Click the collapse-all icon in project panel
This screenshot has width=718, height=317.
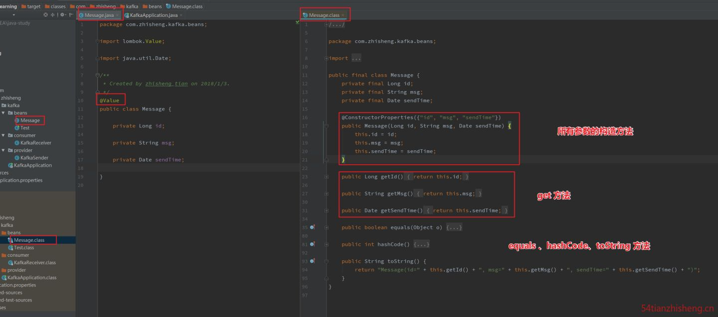53,15
